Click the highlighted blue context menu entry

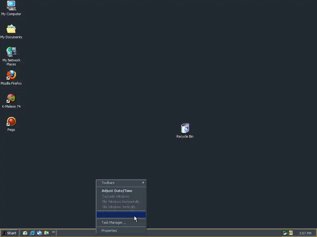coord(121,215)
